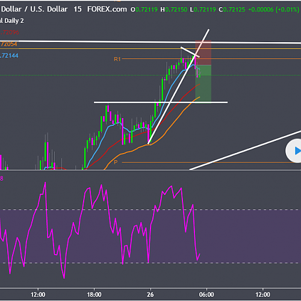Click the 26 date axis marker
The width and height of the screenshot is (301, 301).
(x=150, y=294)
